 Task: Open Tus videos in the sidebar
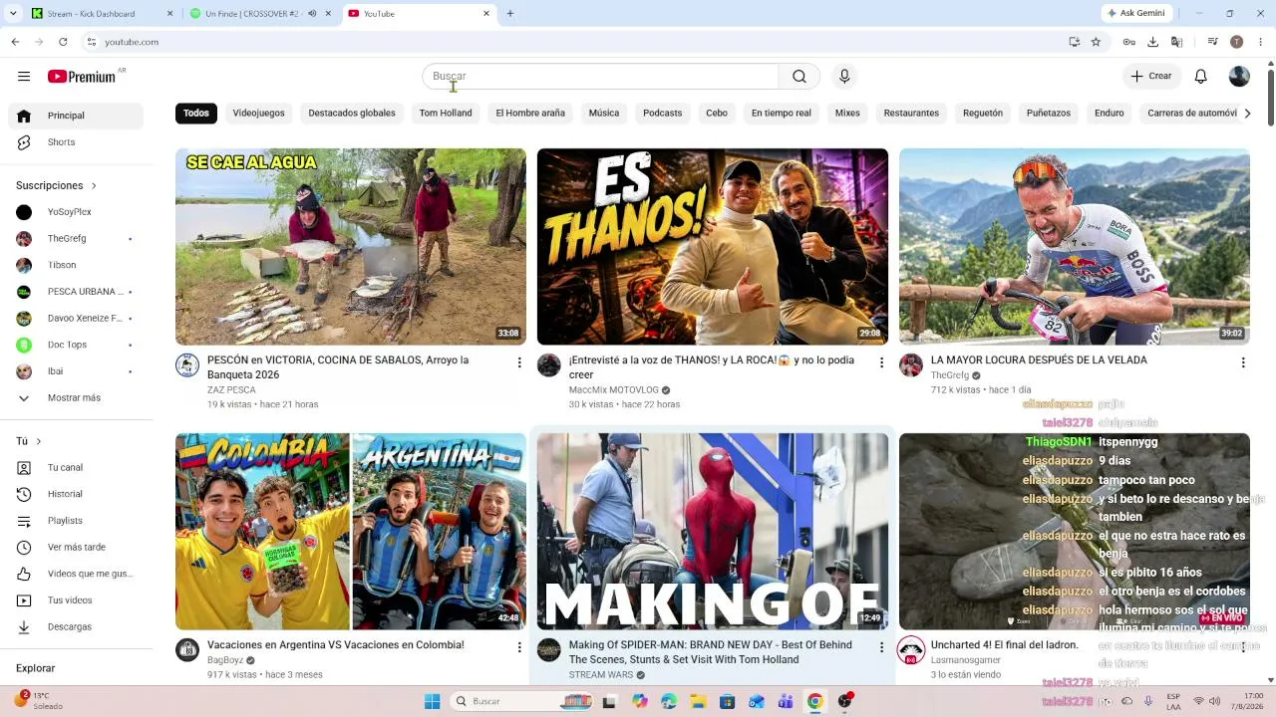click(76, 600)
